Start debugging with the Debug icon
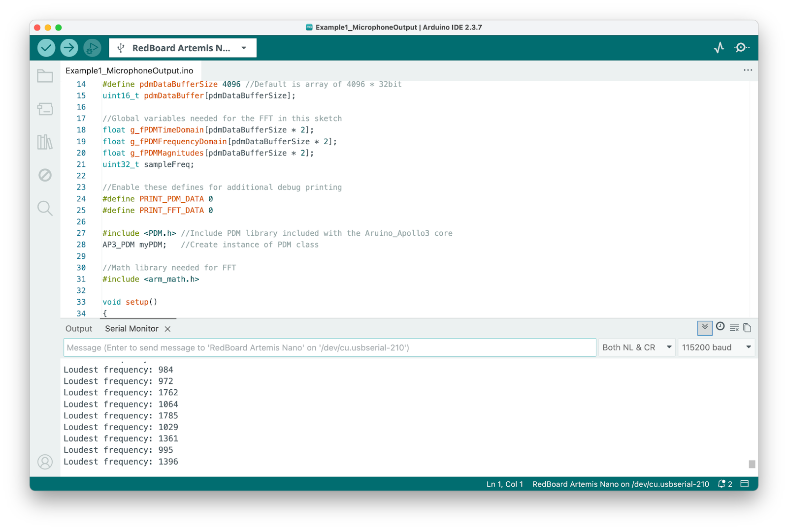This screenshot has width=788, height=530. click(92, 48)
